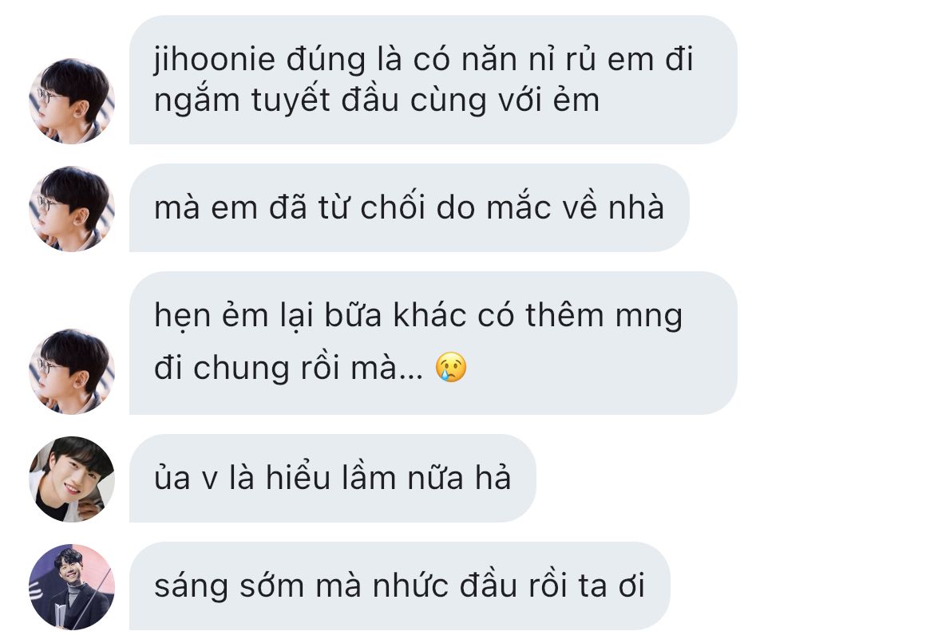Tap the avatar next to "mà em đã từ chối"
The image size is (934, 635).
pyautogui.click(x=72, y=208)
